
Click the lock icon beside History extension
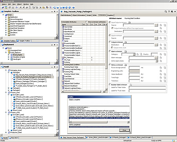pyautogui.click(x=125, y=65)
